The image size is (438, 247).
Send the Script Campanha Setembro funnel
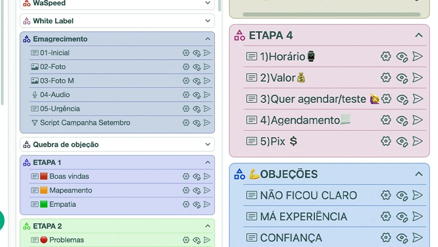click(x=207, y=123)
